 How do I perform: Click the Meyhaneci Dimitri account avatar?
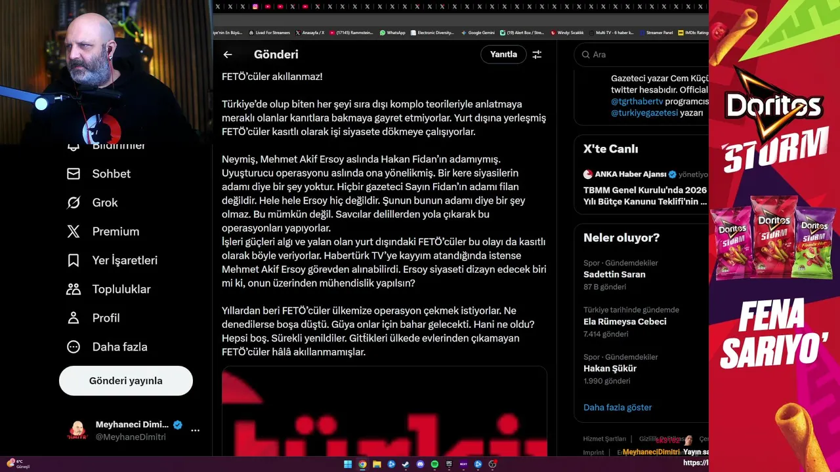click(77, 431)
